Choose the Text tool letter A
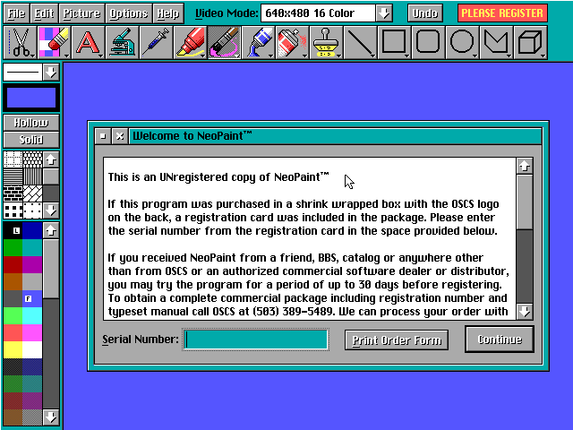The height and width of the screenshot is (430, 573). 88,42
